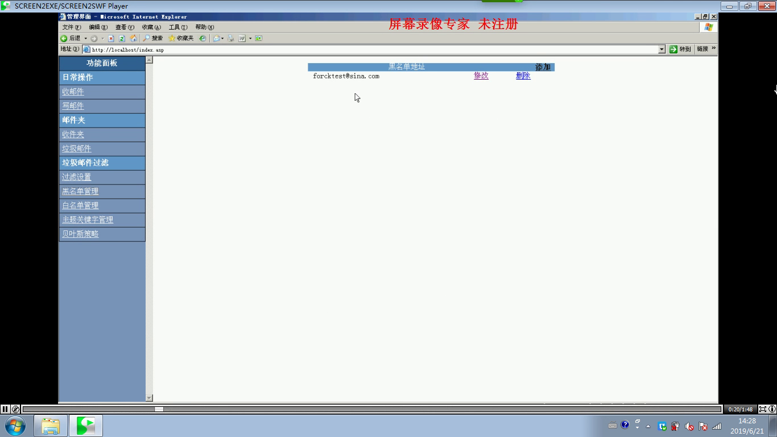Click the volume speaker tray icon
Viewport: 777px width, 437px height.
(689, 426)
